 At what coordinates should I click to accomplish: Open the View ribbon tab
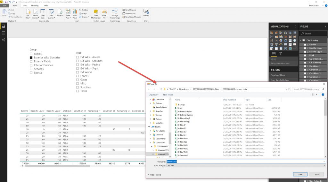pos(25,6)
